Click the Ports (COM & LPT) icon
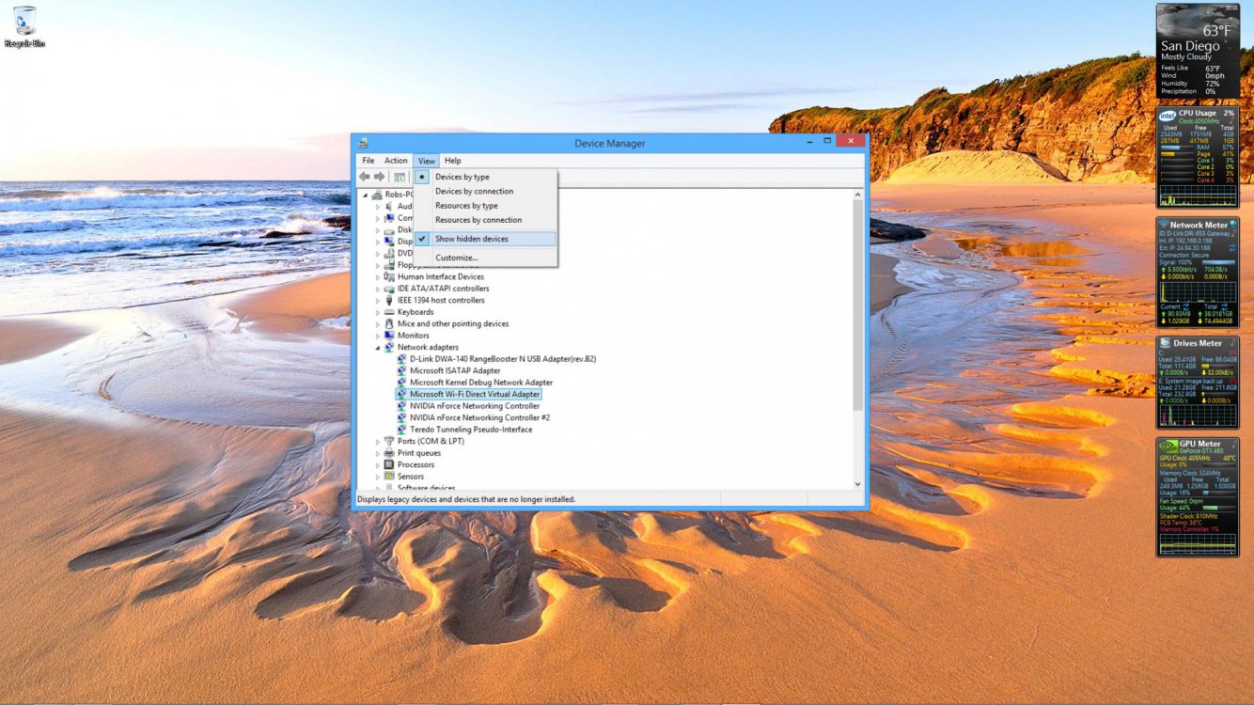The width and height of the screenshot is (1254, 705). [389, 441]
